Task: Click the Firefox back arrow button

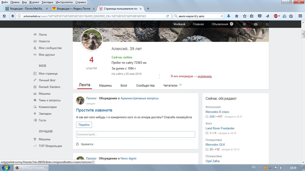Action: point(13,16)
